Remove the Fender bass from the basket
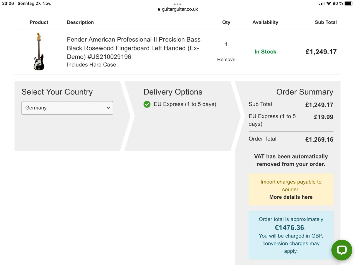The image size is (355, 266). [226, 60]
